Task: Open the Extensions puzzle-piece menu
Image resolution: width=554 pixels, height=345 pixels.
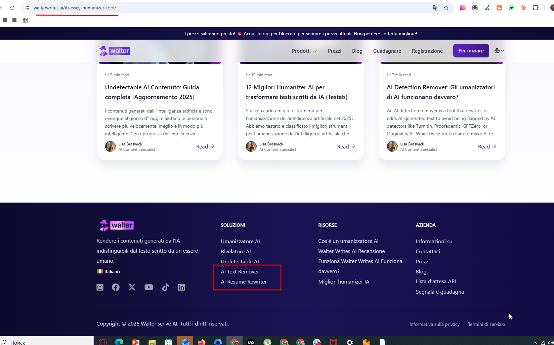Action: tap(536, 8)
